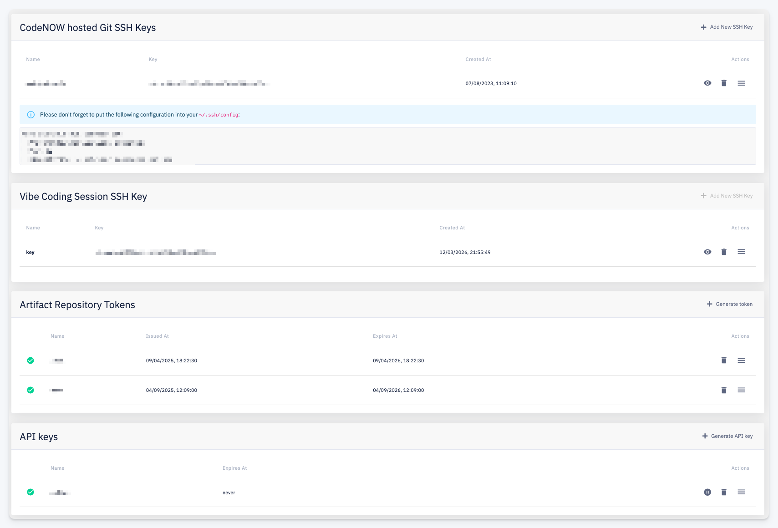Select the timestamp "07/08/2023, 11:09:10"

(491, 83)
